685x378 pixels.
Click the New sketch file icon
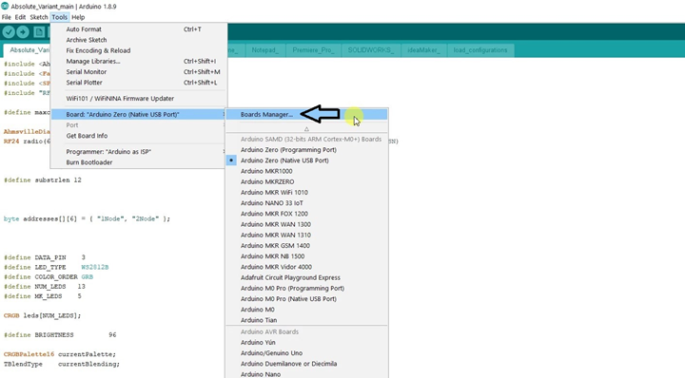pos(39,32)
